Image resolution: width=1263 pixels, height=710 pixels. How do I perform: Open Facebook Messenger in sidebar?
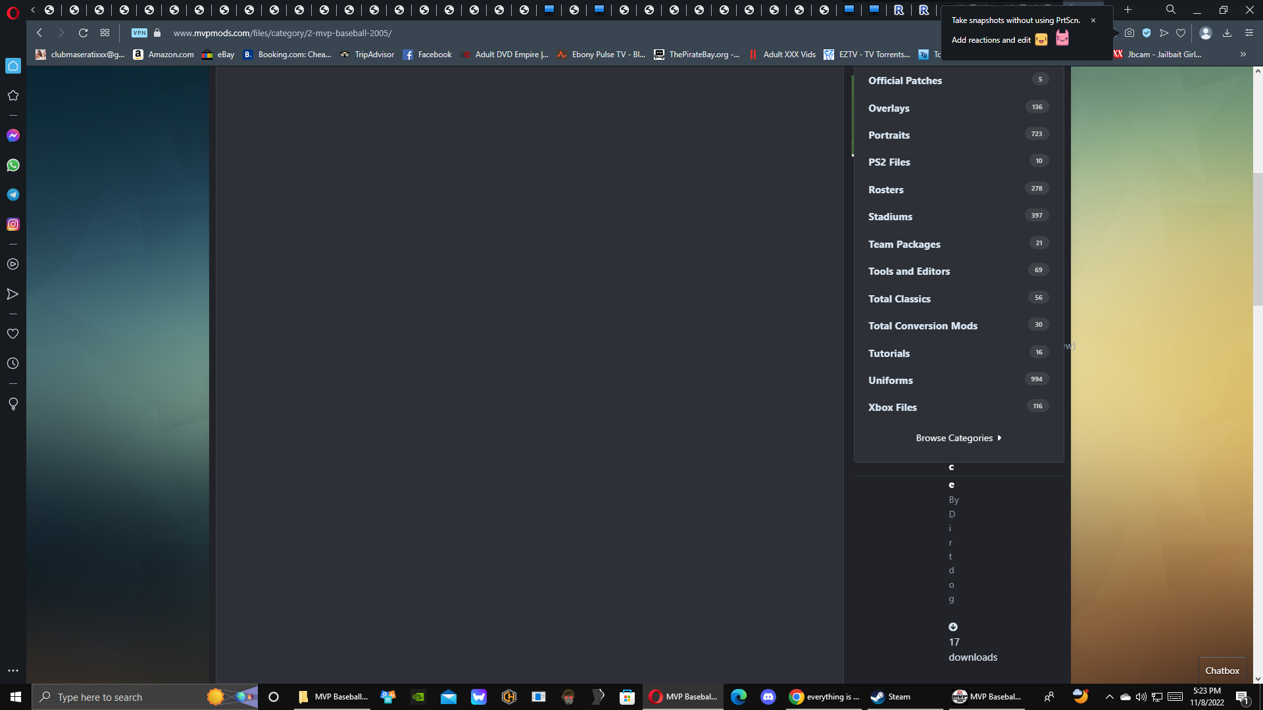13,135
